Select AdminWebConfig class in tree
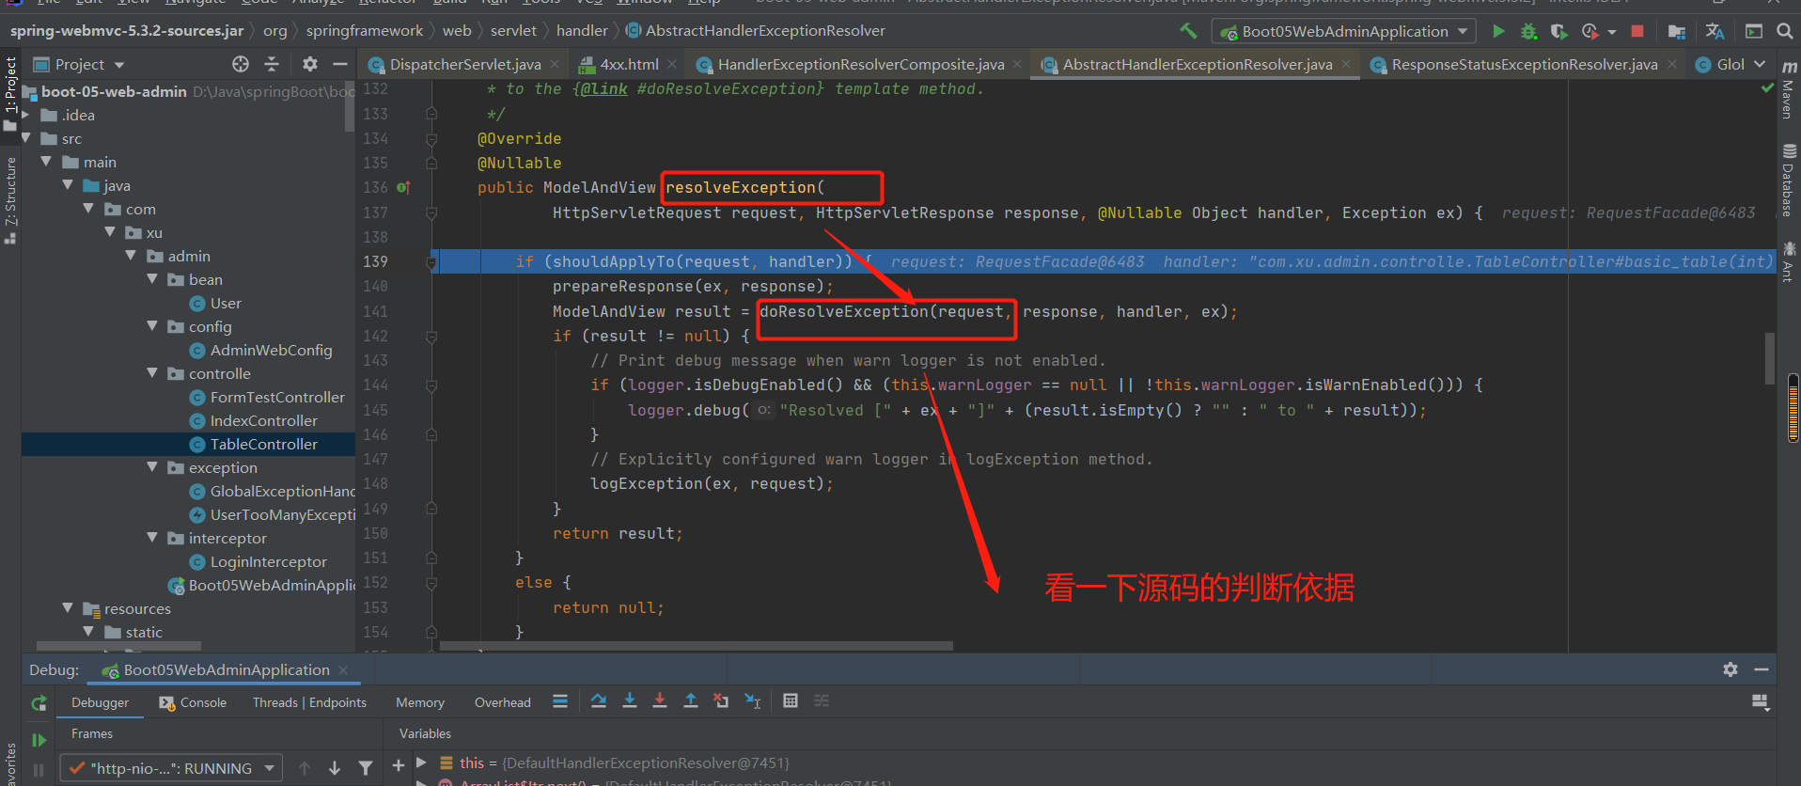The height and width of the screenshot is (786, 1801). pyautogui.click(x=271, y=350)
